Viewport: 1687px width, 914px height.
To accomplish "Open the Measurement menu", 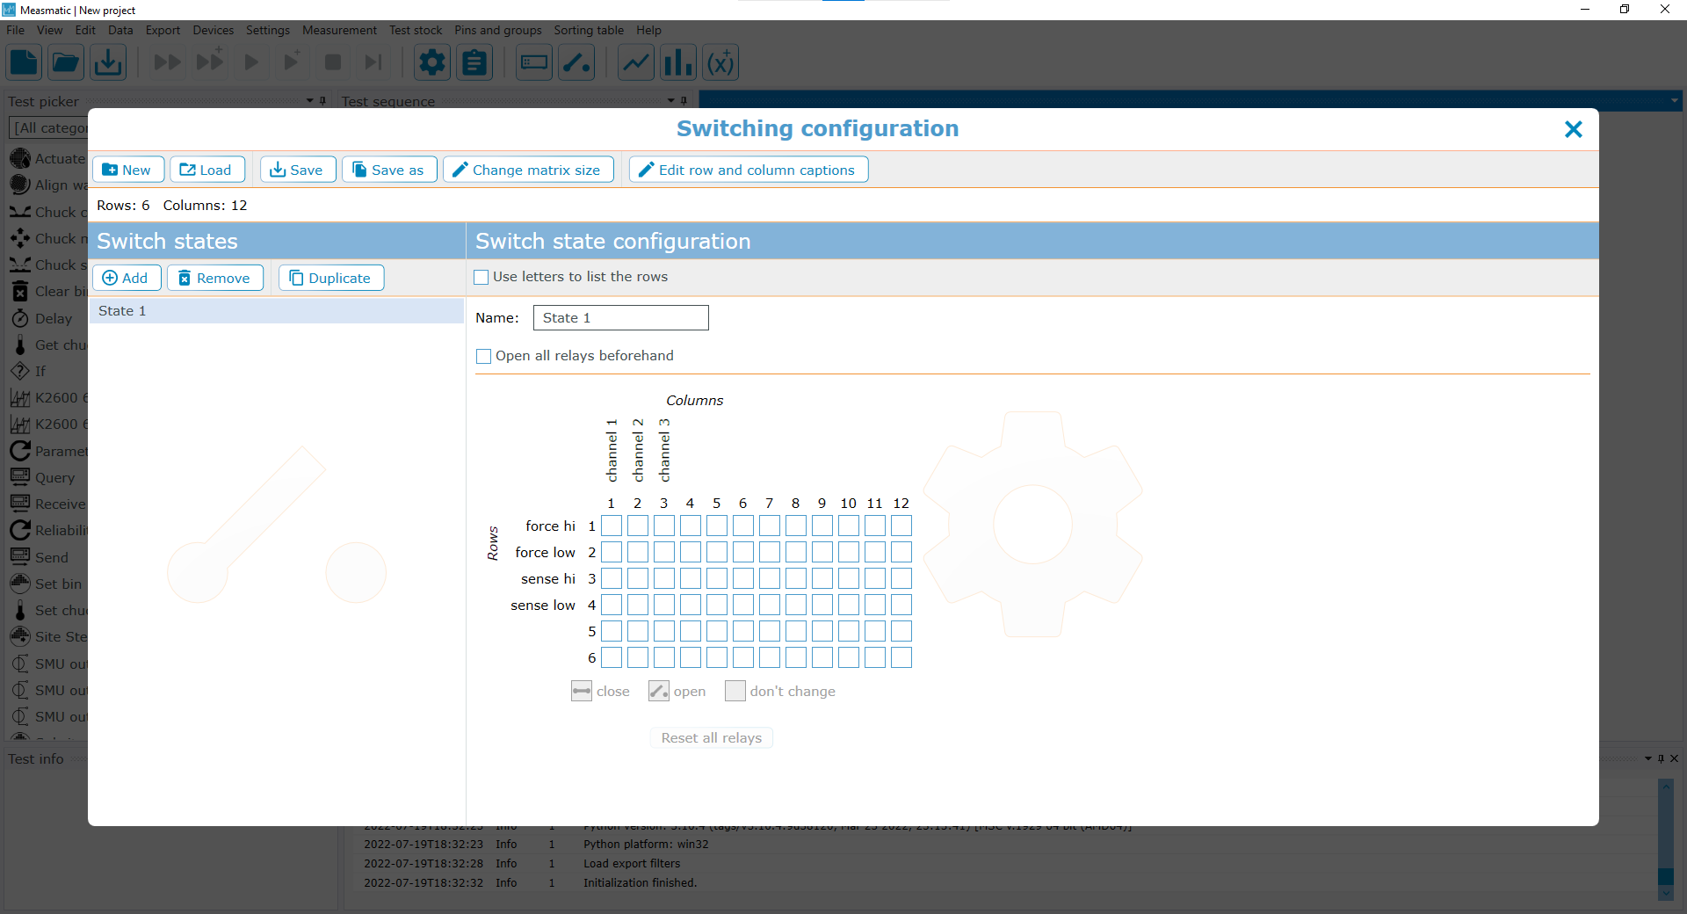I will pyautogui.click(x=339, y=30).
